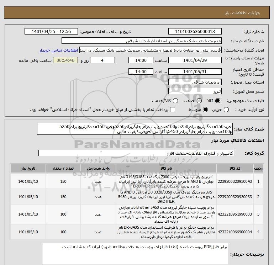This screenshot has width=274, height=265.
Task: Click the ردیف column header
Action: (x=258, y=168)
